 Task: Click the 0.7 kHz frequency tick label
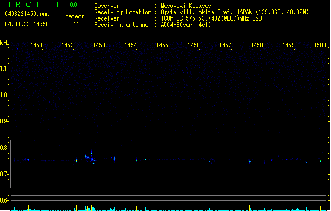point(4,174)
